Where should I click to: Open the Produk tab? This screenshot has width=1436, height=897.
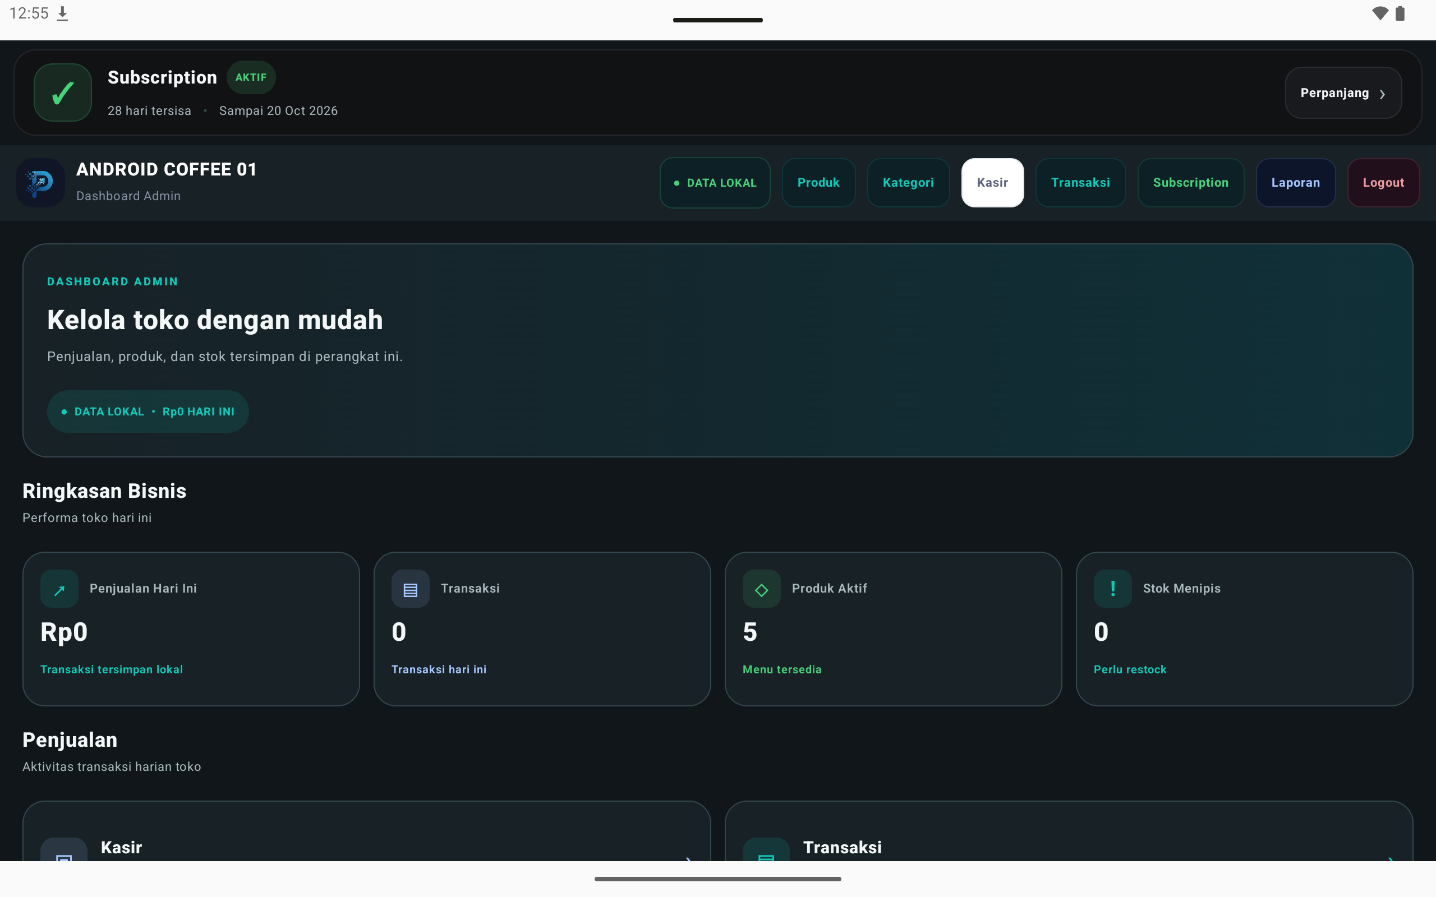(818, 183)
